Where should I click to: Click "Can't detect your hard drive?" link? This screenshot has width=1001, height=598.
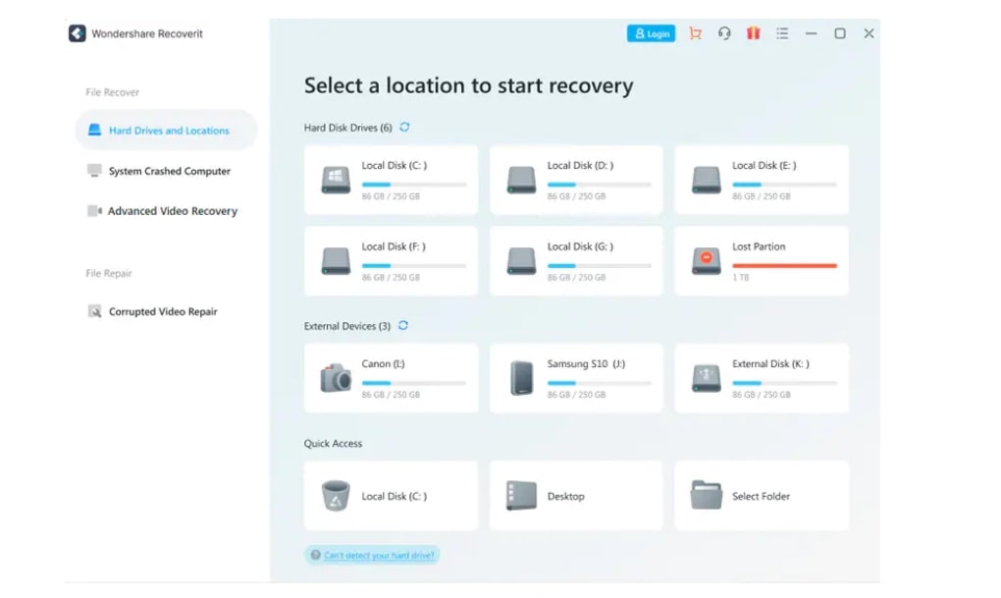(379, 556)
